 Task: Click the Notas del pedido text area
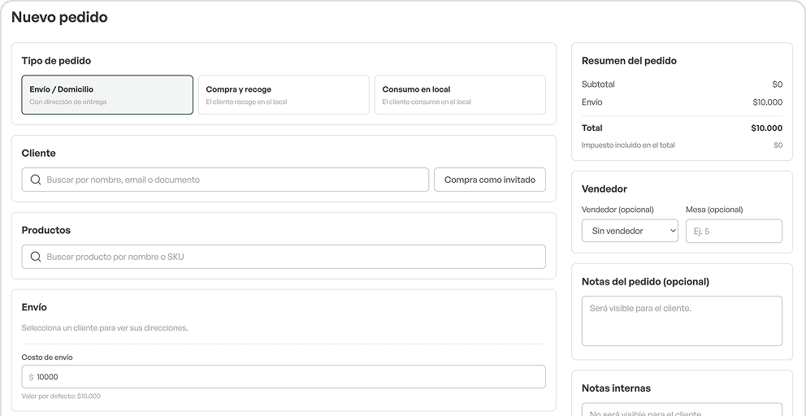pyautogui.click(x=682, y=321)
